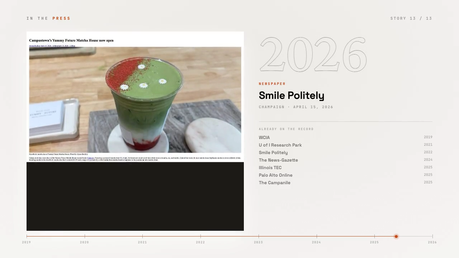Click the Kakegawa link in the article text
This screenshot has height=258, width=459.
pyautogui.click(x=91, y=158)
